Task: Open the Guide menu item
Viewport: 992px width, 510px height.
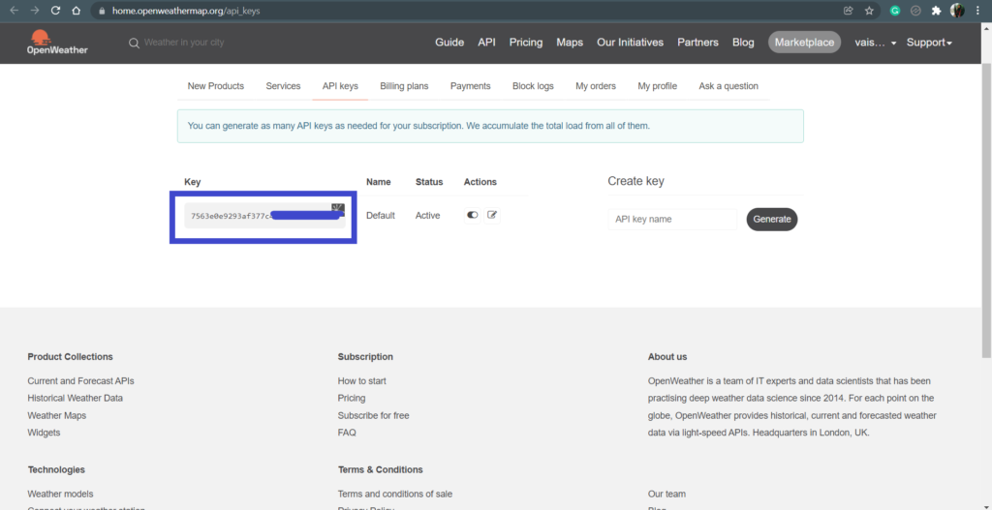Action: coord(449,43)
